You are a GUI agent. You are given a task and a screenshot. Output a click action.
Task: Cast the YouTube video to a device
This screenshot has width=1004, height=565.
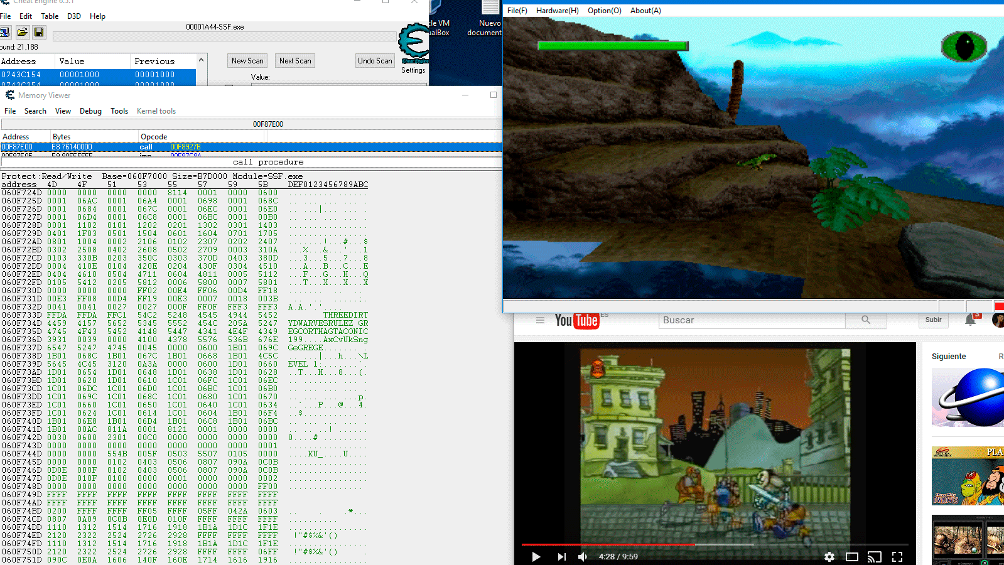point(875,557)
